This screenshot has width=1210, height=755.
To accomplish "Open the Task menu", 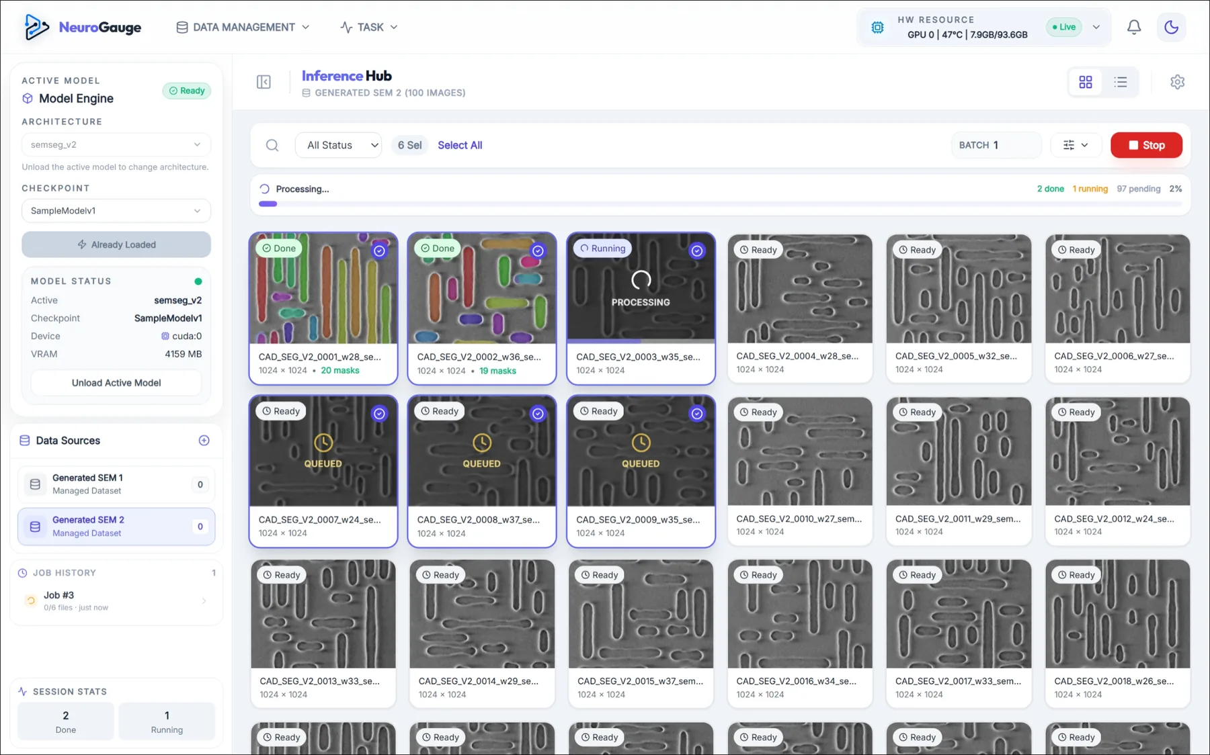I will [369, 27].
